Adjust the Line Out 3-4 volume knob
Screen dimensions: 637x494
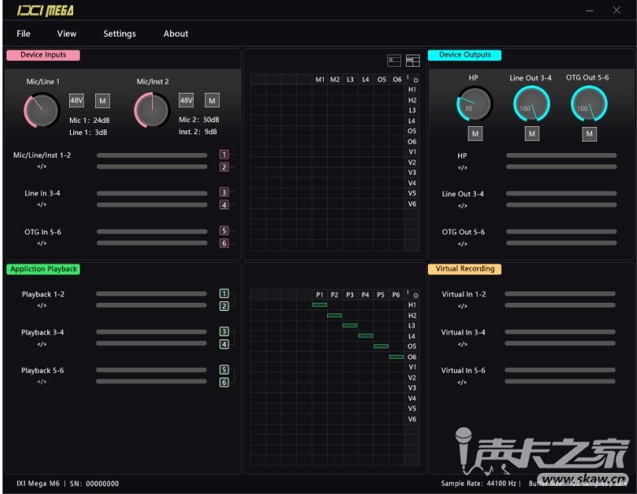[x=531, y=104]
